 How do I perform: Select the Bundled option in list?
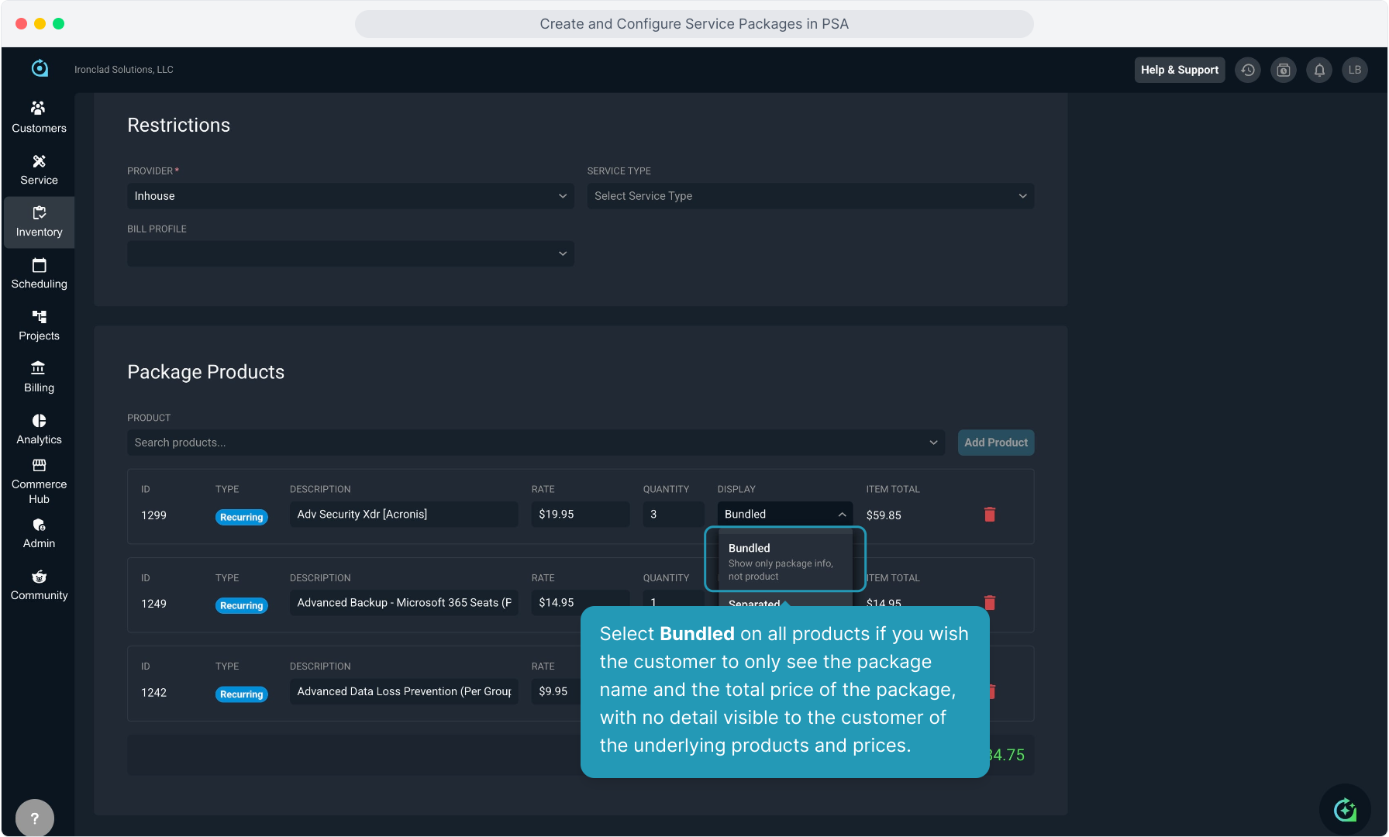pyautogui.click(x=784, y=561)
